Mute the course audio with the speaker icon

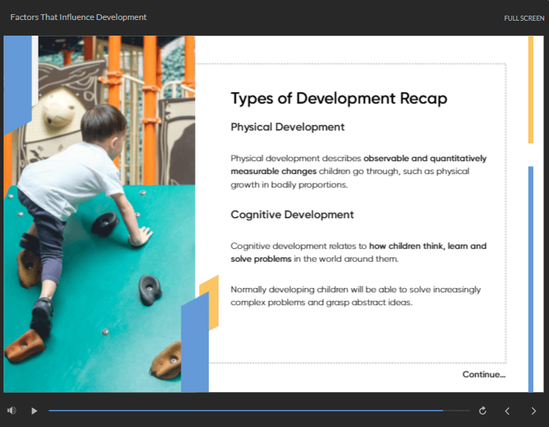[x=11, y=411]
